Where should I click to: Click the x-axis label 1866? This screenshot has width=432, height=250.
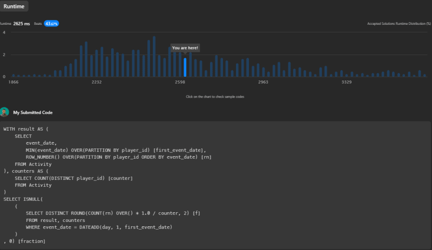(x=13, y=82)
